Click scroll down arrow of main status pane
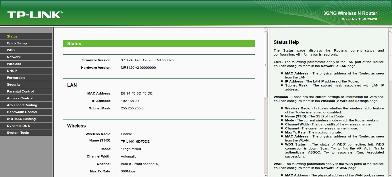The height and width of the screenshot is (177, 392). 266,175
